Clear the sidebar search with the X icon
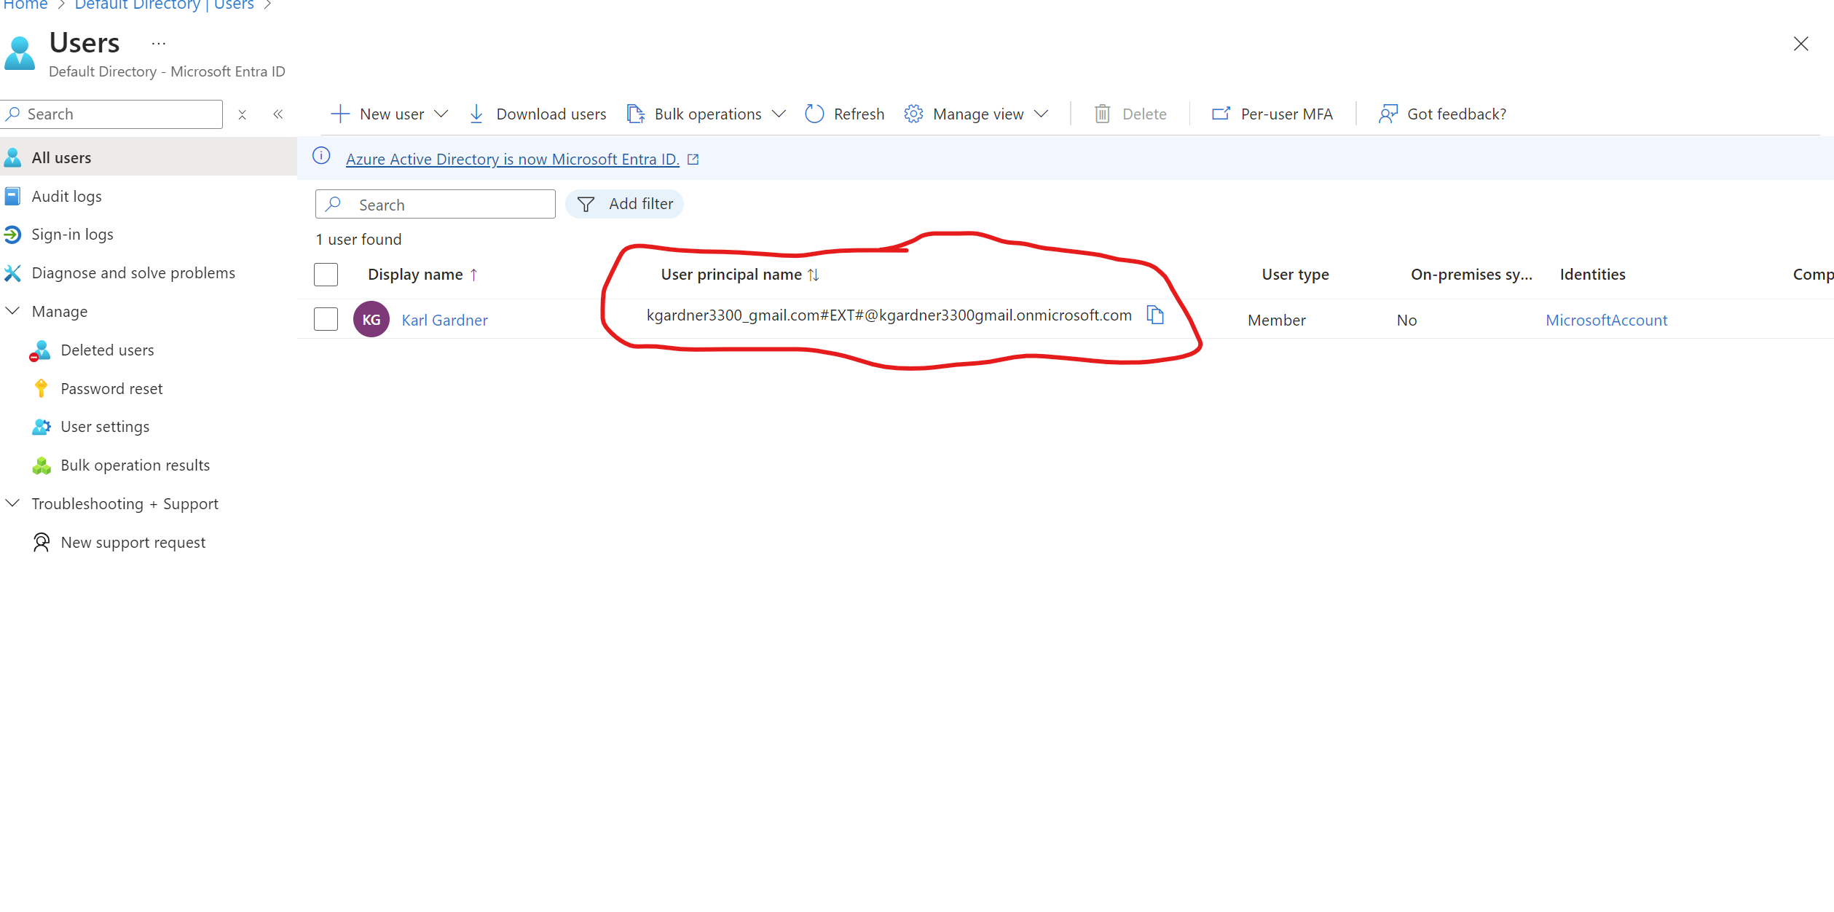Image resolution: width=1834 pixels, height=912 pixels. tap(243, 114)
